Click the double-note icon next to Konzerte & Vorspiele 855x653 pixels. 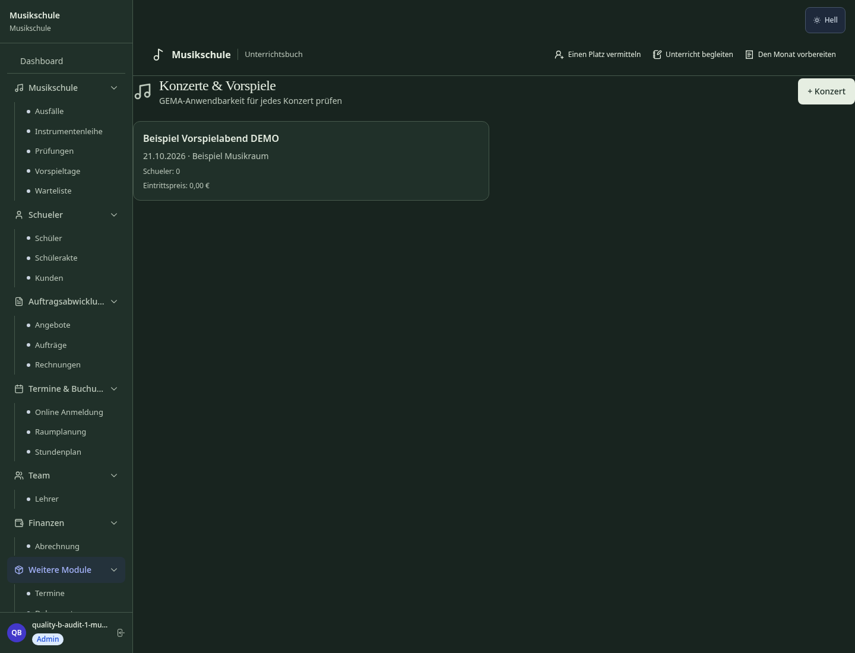[142, 91]
